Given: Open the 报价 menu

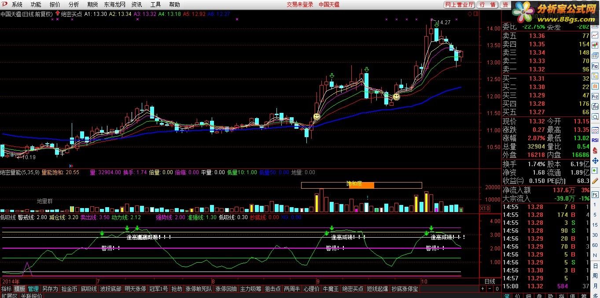Looking at the screenshot, I should click(55, 4).
